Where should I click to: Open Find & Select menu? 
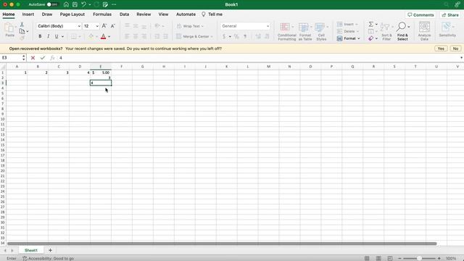(403, 31)
